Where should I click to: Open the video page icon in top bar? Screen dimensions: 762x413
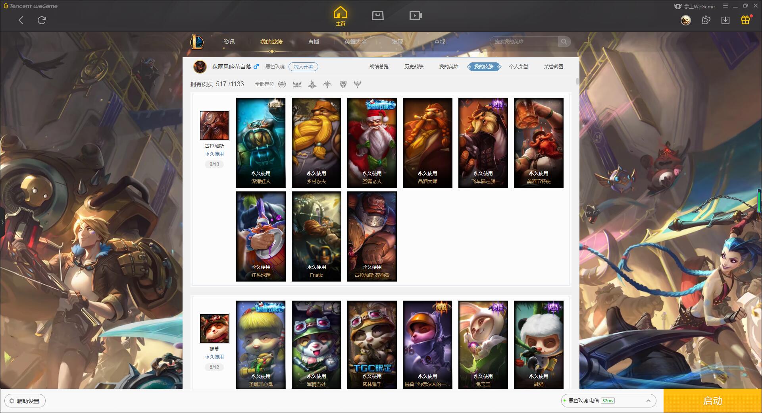[415, 15]
